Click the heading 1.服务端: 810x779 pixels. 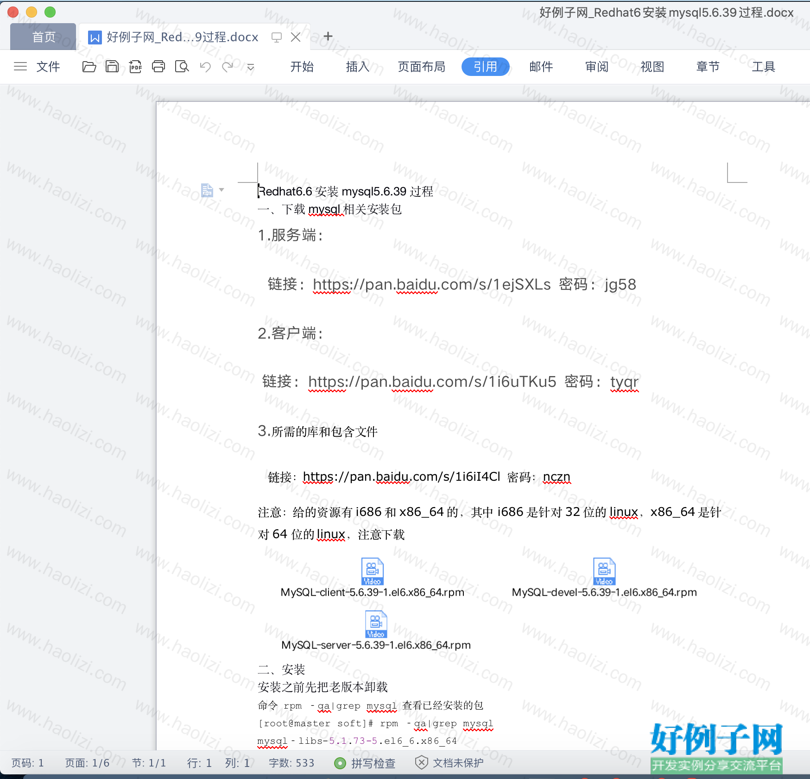(290, 235)
